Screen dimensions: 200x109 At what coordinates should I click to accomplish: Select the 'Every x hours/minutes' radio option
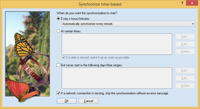59,18
